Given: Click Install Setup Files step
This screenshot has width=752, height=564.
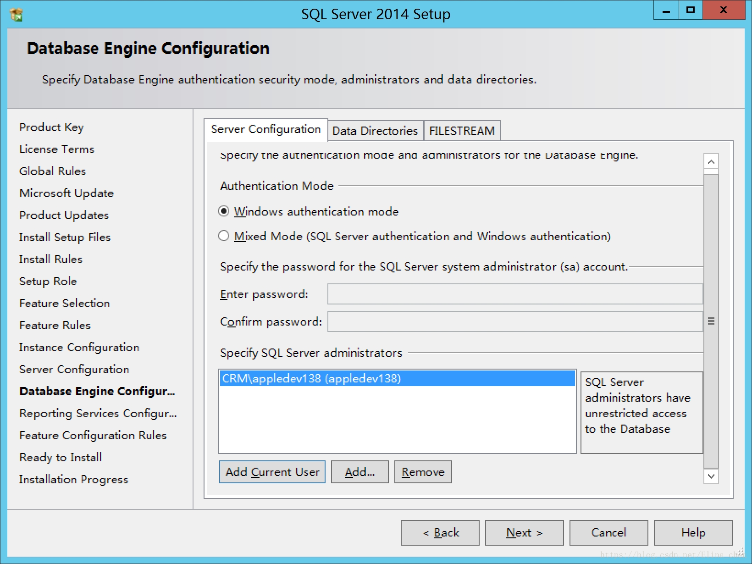Looking at the screenshot, I should pos(65,238).
